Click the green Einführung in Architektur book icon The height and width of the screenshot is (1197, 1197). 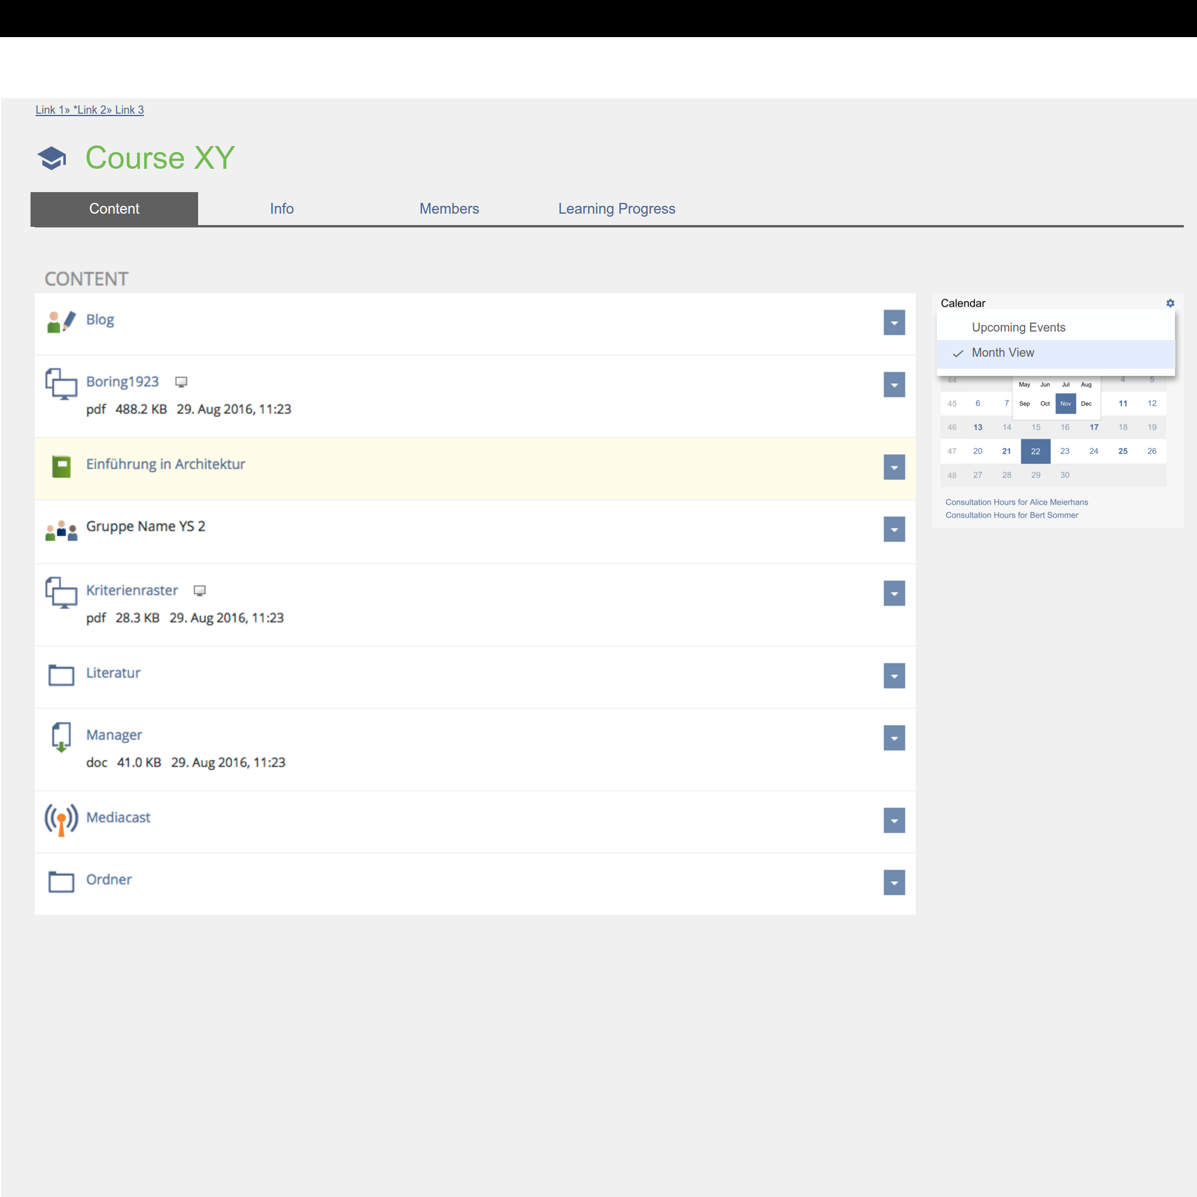[x=60, y=467]
